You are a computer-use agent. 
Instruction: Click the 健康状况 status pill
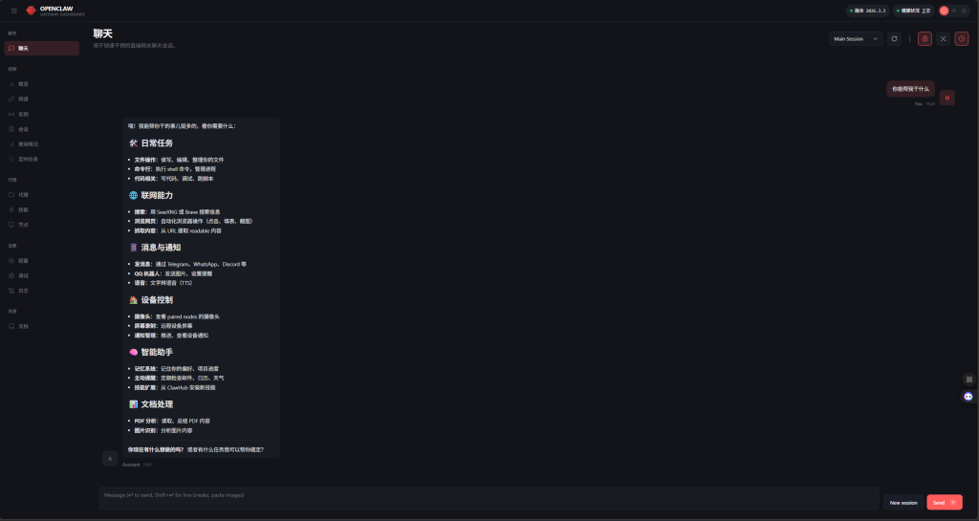click(914, 11)
